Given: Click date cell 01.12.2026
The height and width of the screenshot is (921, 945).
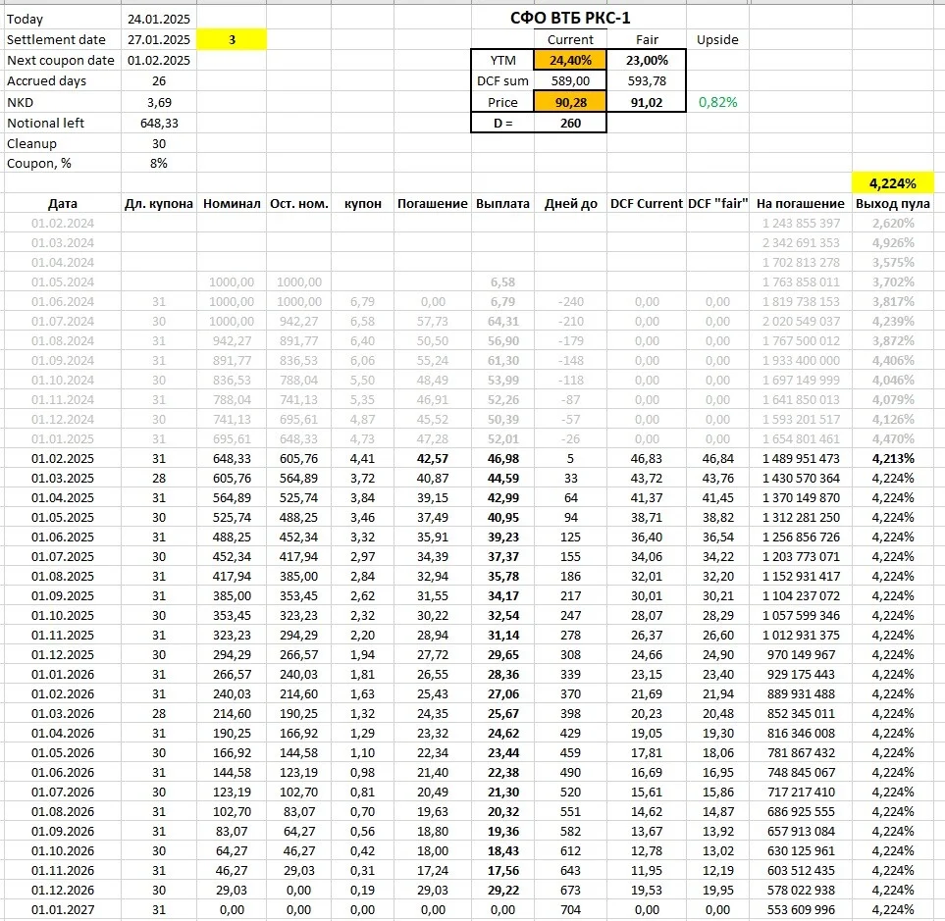Looking at the screenshot, I should (x=63, y=891).
